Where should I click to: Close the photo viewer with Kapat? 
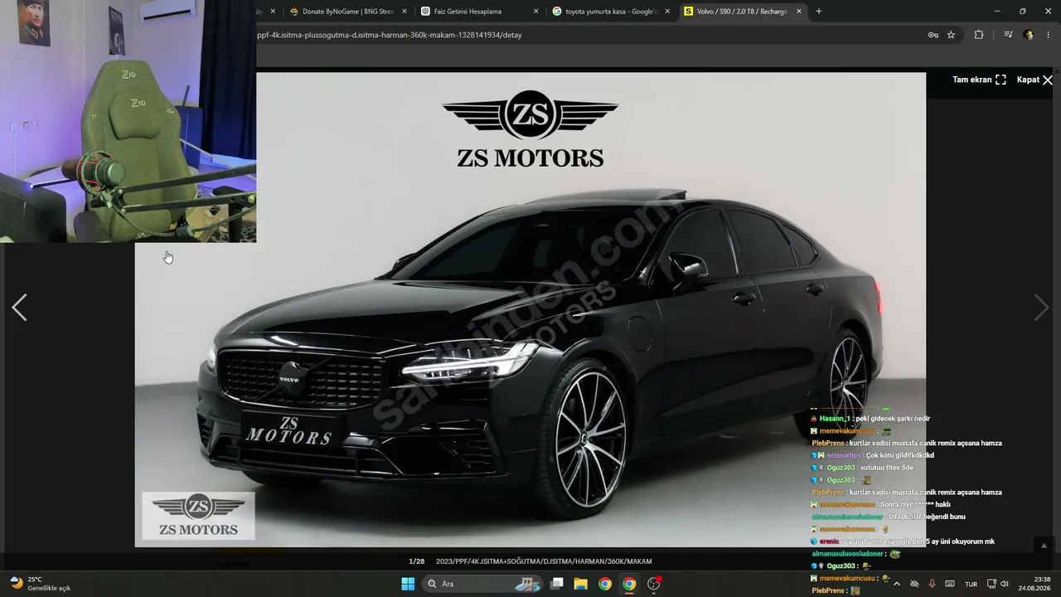coord(1034,80)
